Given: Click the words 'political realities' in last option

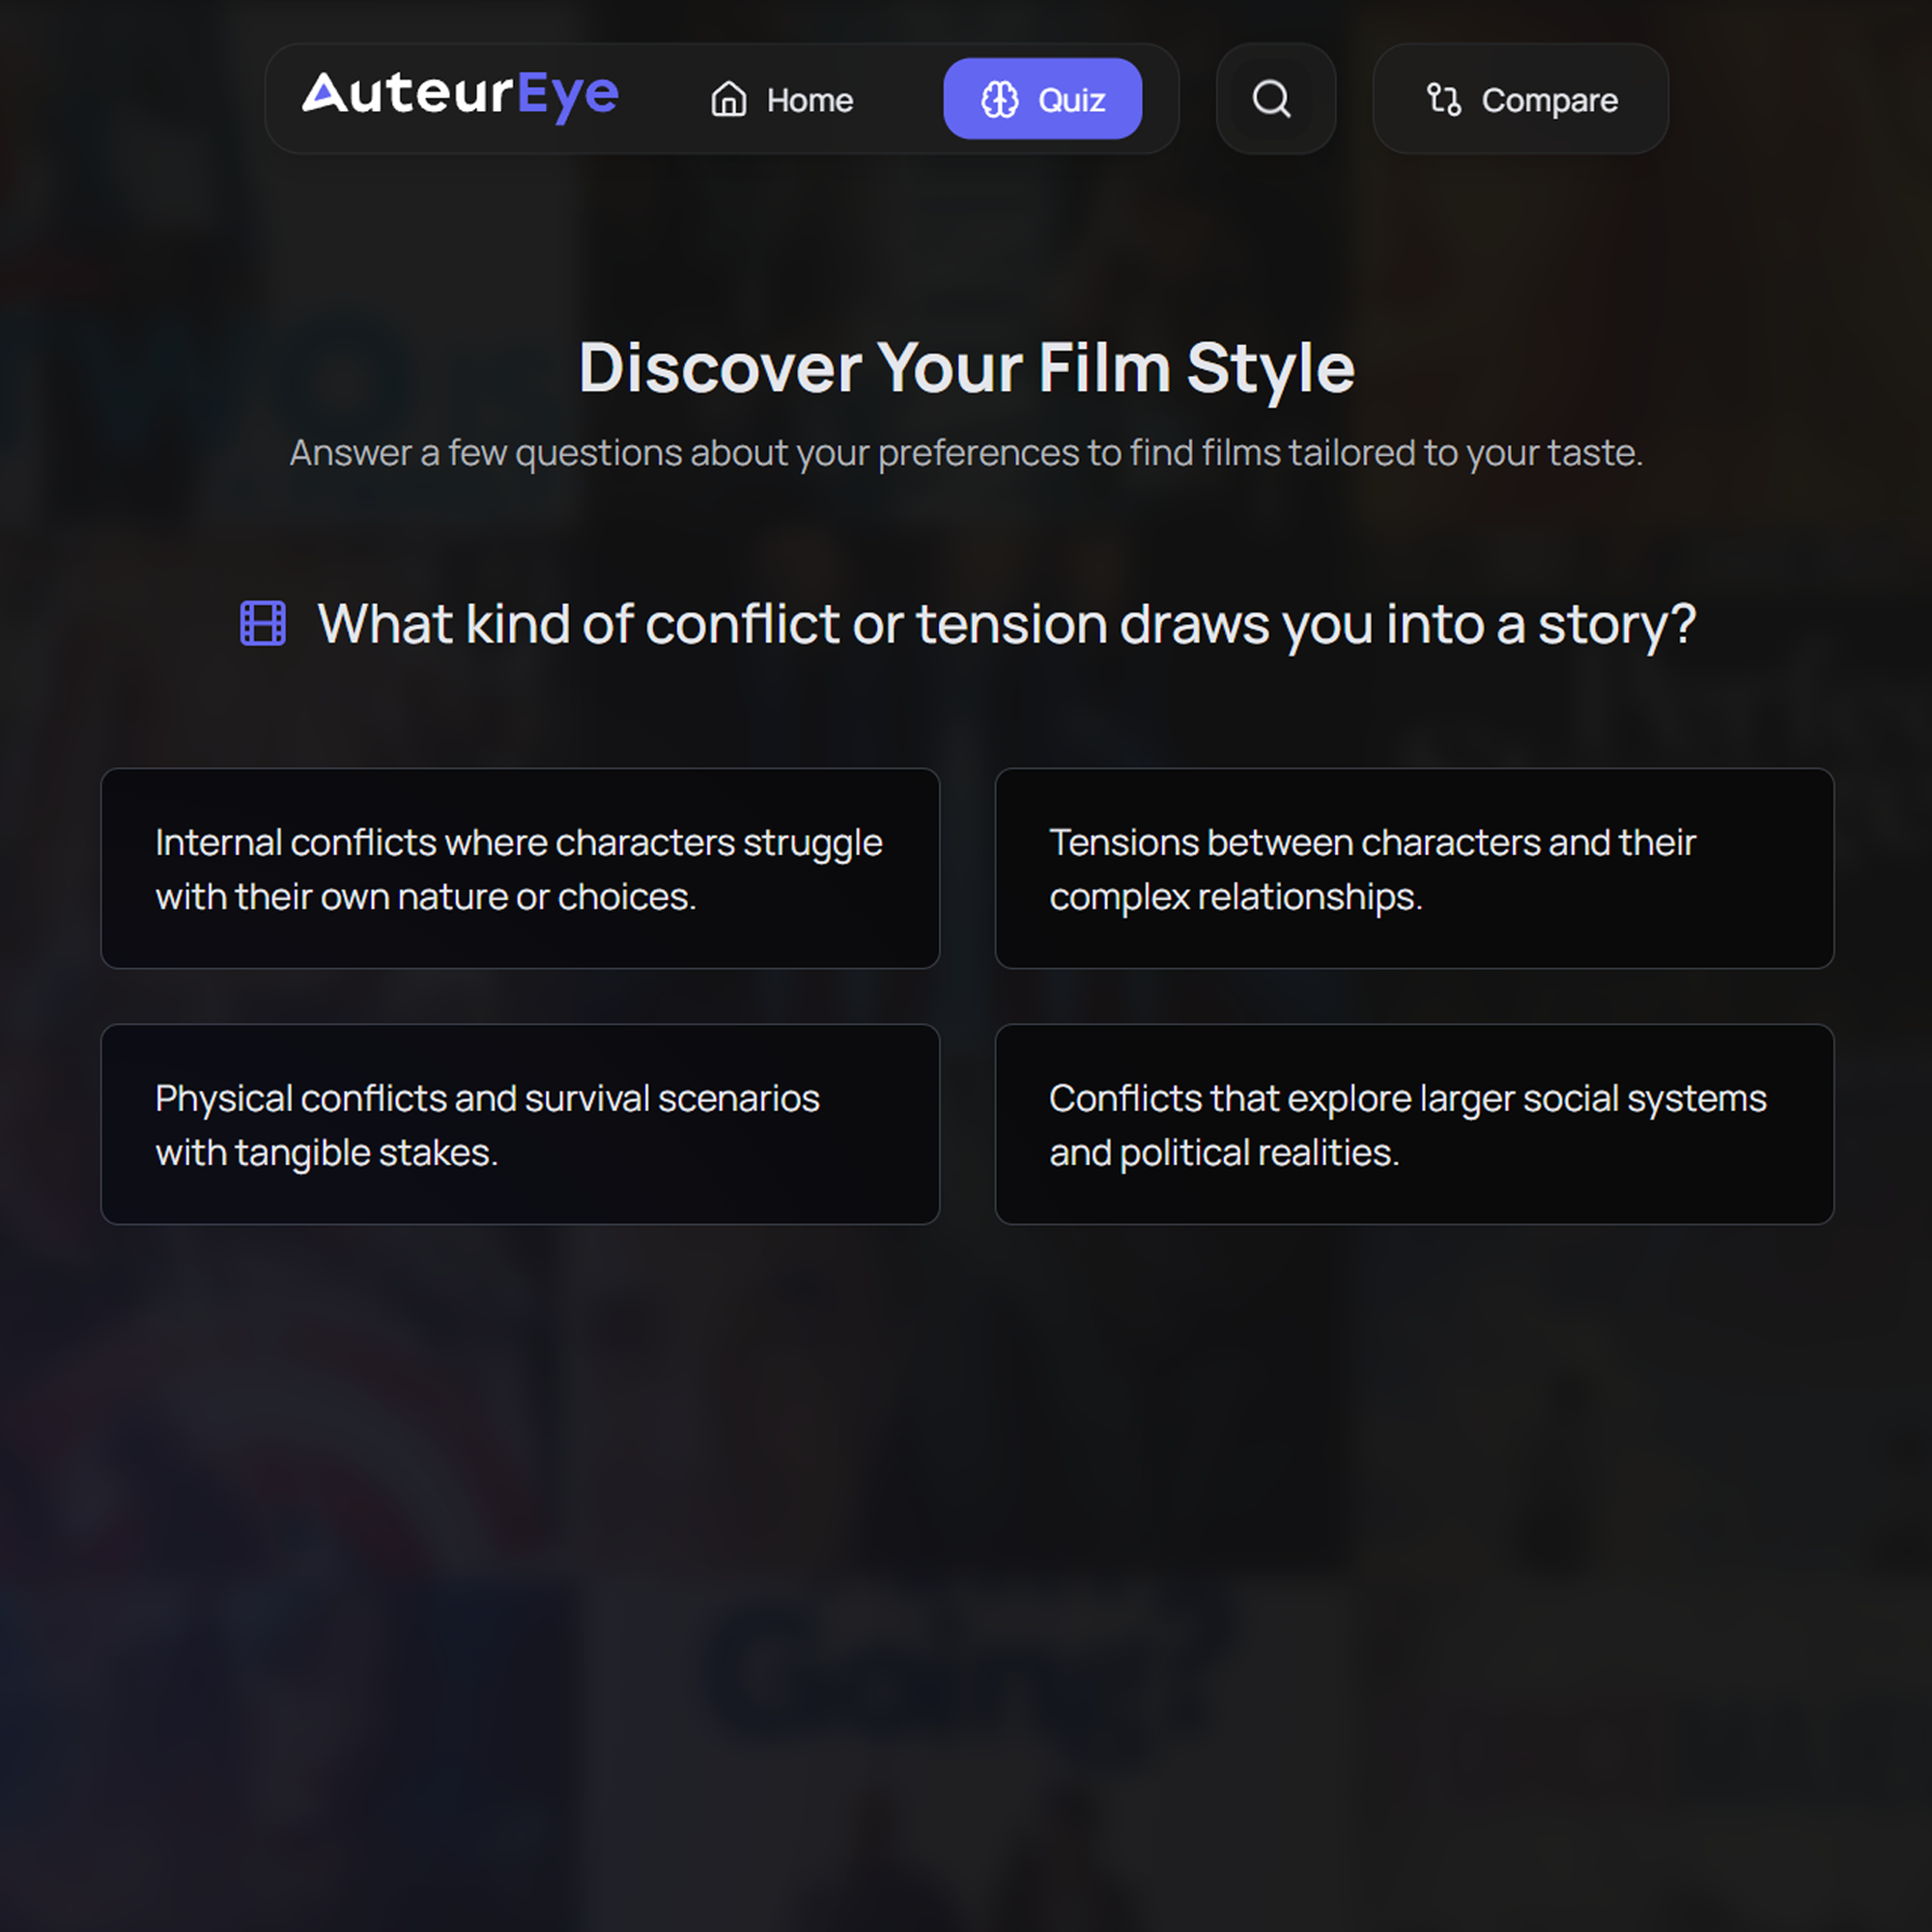Looking at the screenshot, I should (1258, 1153).
